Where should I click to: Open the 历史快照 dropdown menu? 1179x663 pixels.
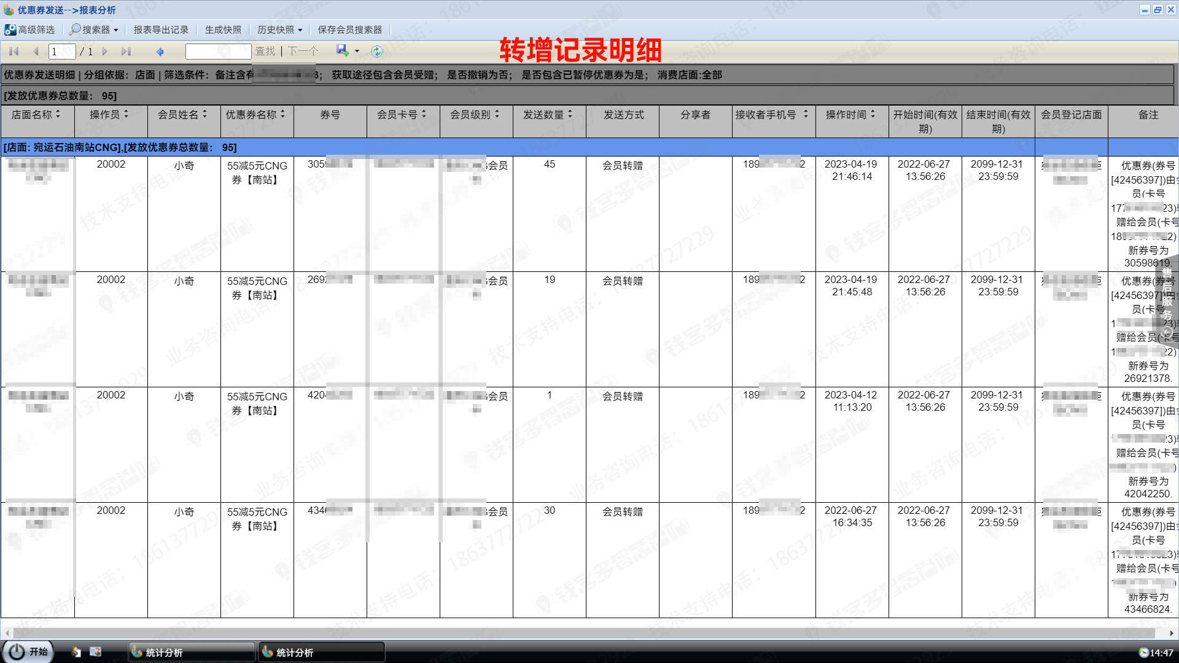click(x=280, y=29)
